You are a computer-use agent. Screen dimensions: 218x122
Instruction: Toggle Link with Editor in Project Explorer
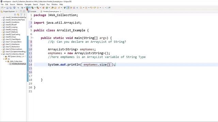tap(18, 15)
